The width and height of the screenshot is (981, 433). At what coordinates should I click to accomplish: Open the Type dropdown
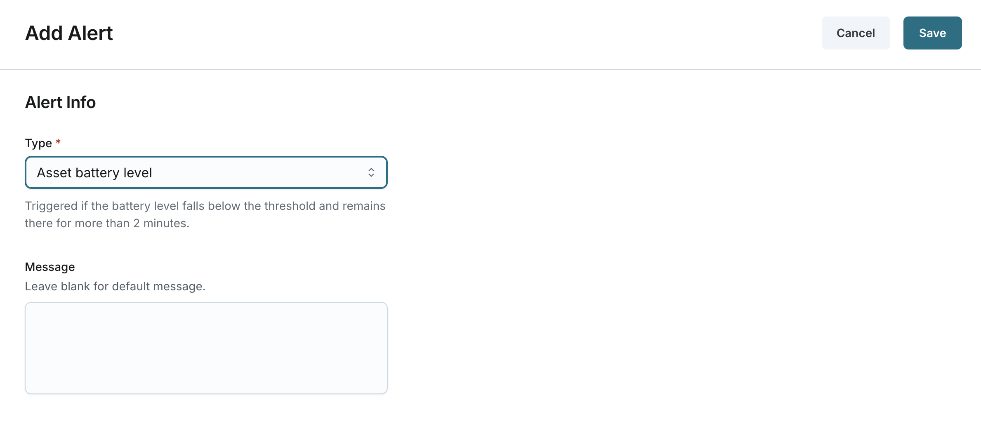(206, 172)
